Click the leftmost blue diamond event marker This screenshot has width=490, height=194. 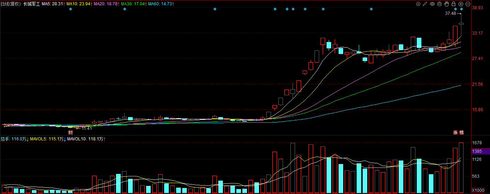coord(70,9)
